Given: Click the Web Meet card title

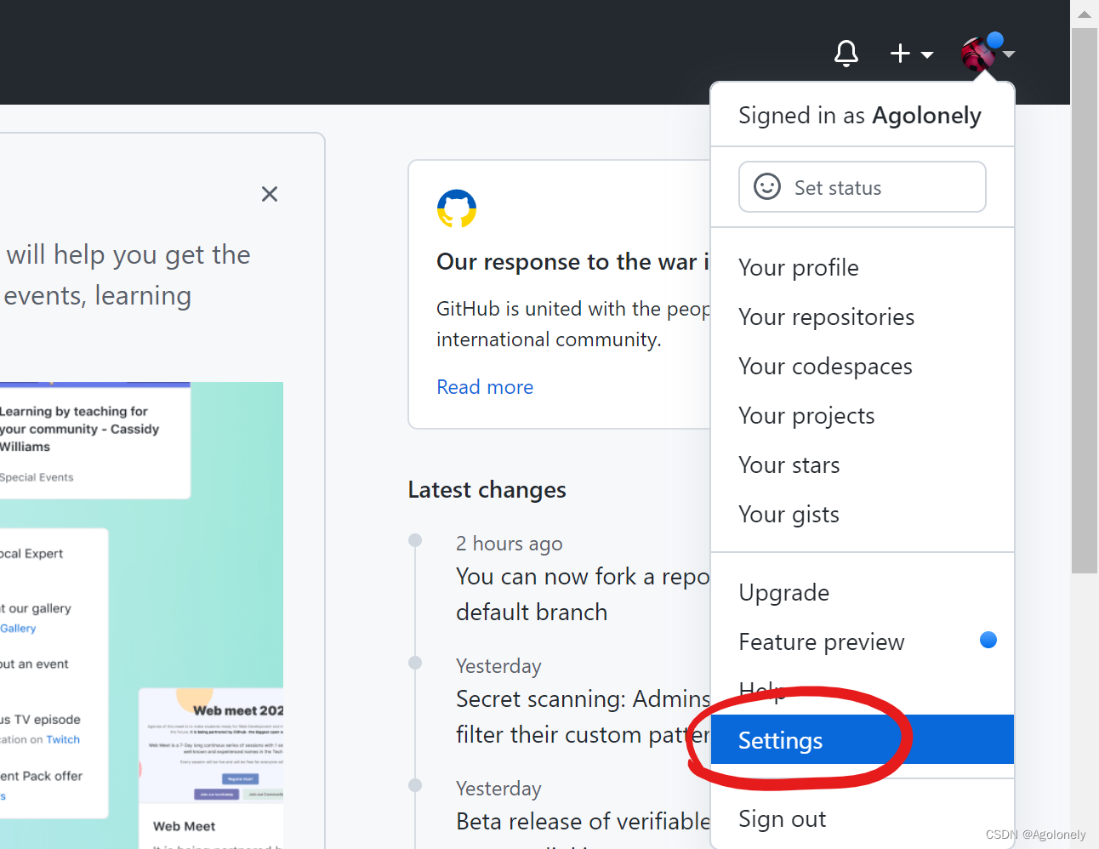Looking at the screenshot, I should tap(184, 826).
